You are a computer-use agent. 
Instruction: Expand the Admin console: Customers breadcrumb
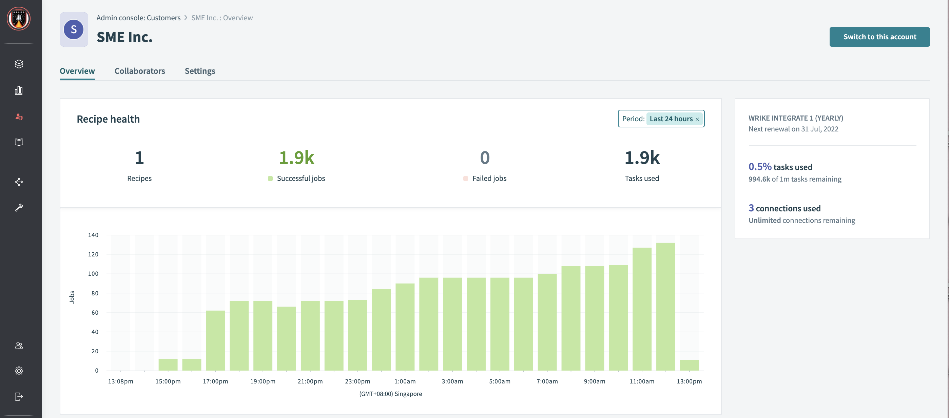[138, 17]
